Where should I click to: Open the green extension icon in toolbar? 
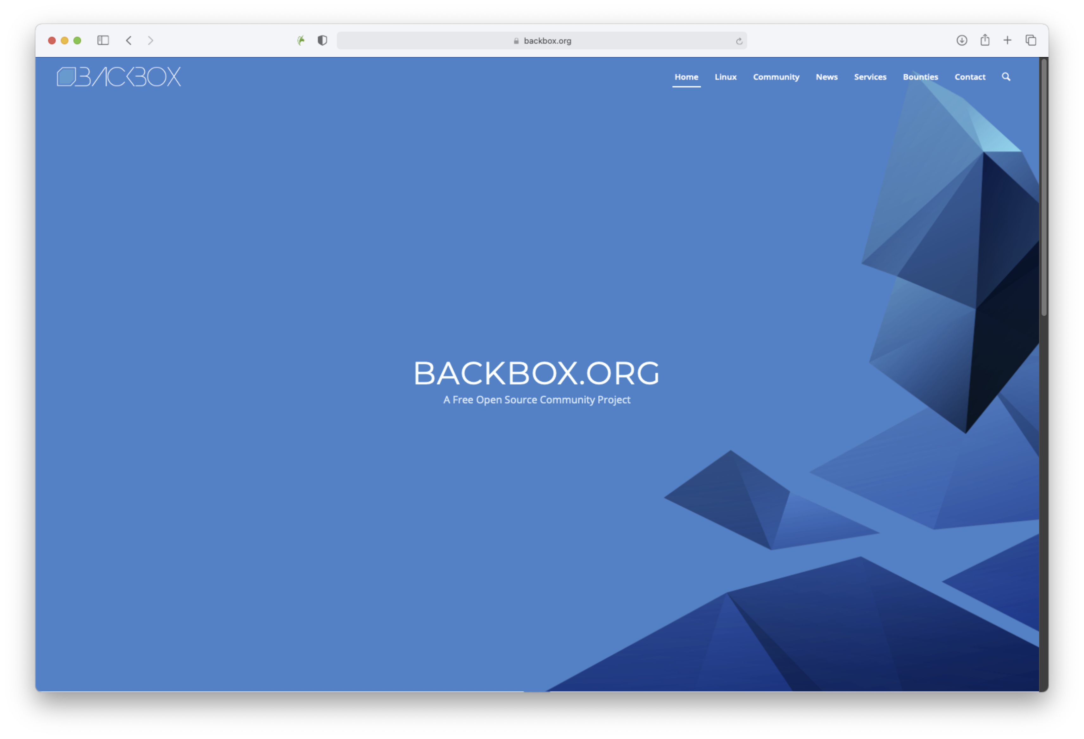301,41
